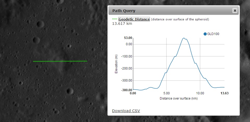
Task: Click the Elevation (m) axis title
Action: click(116, 64)
